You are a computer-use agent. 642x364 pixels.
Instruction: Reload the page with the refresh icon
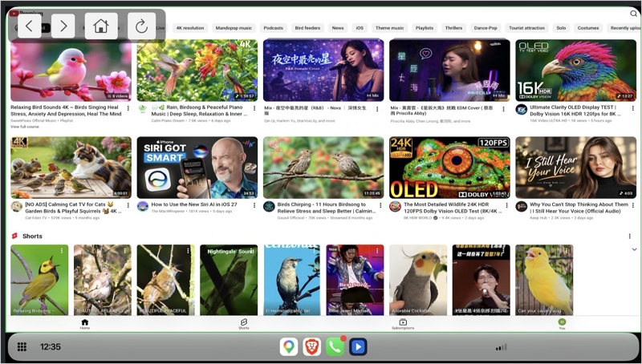pos(141,26)
